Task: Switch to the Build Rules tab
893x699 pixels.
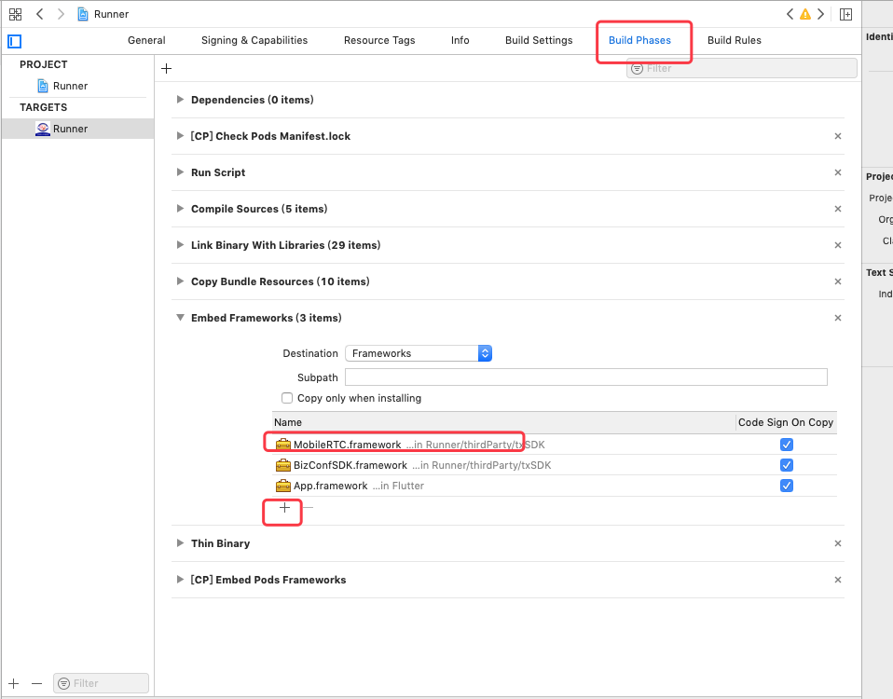Action: pyautogui.click(x=735, y=40)
